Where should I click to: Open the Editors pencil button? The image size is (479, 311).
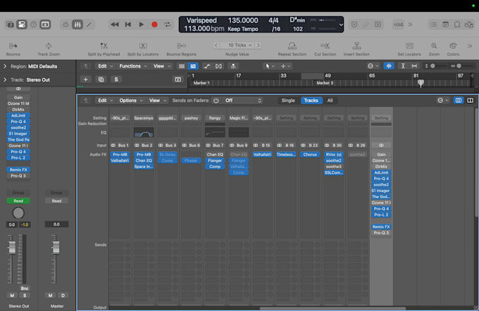[x=89, y=25]
